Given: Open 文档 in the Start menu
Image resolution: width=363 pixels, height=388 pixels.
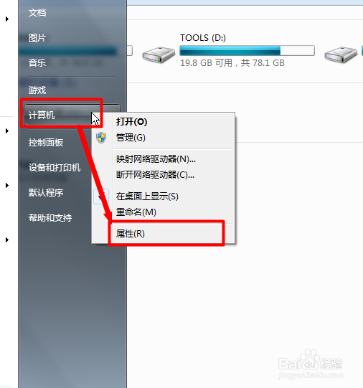Looking at the screenshot, I should click(37, 13).
